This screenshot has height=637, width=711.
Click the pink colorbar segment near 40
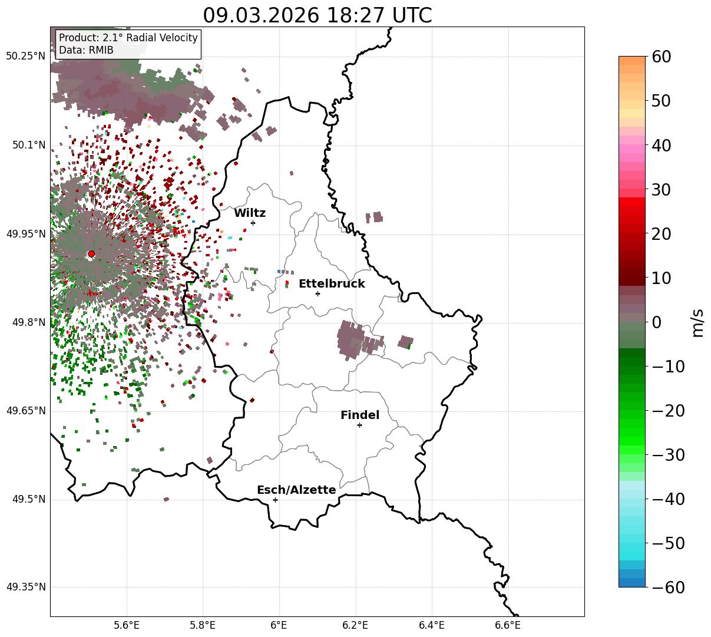click(x=632, y=148)
